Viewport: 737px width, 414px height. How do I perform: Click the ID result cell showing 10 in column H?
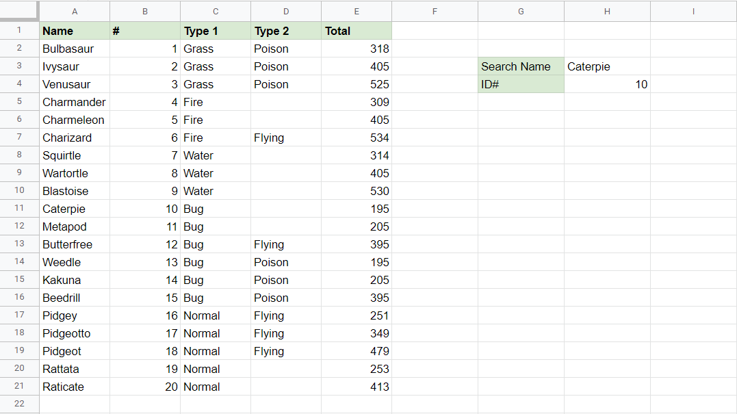click(x=607, y=84)
